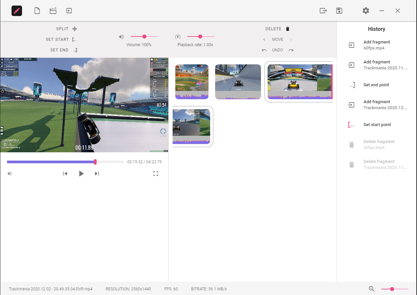The image size is (417, 295).
Task: Click the 03:19.32 / 04:23.79 time readout
Action: (144, 162)
